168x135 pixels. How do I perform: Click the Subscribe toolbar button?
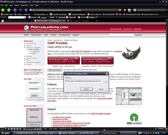point(71,17)
